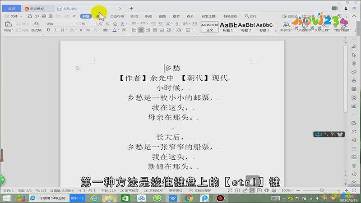This screenshot has height=203, width=361.
Task: Click the distributed alignment icon
Action: (162, 30)
